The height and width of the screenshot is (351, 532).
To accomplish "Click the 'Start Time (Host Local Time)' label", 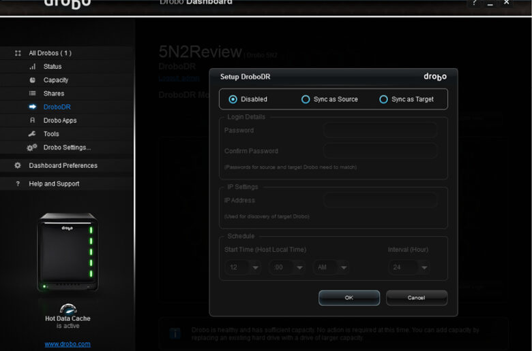I will pyautogui.click(x=265, y=250).
